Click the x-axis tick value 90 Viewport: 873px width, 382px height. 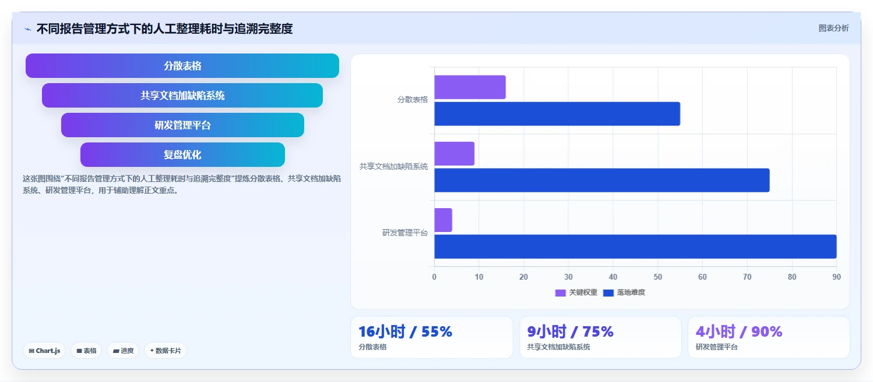[836, 277]
